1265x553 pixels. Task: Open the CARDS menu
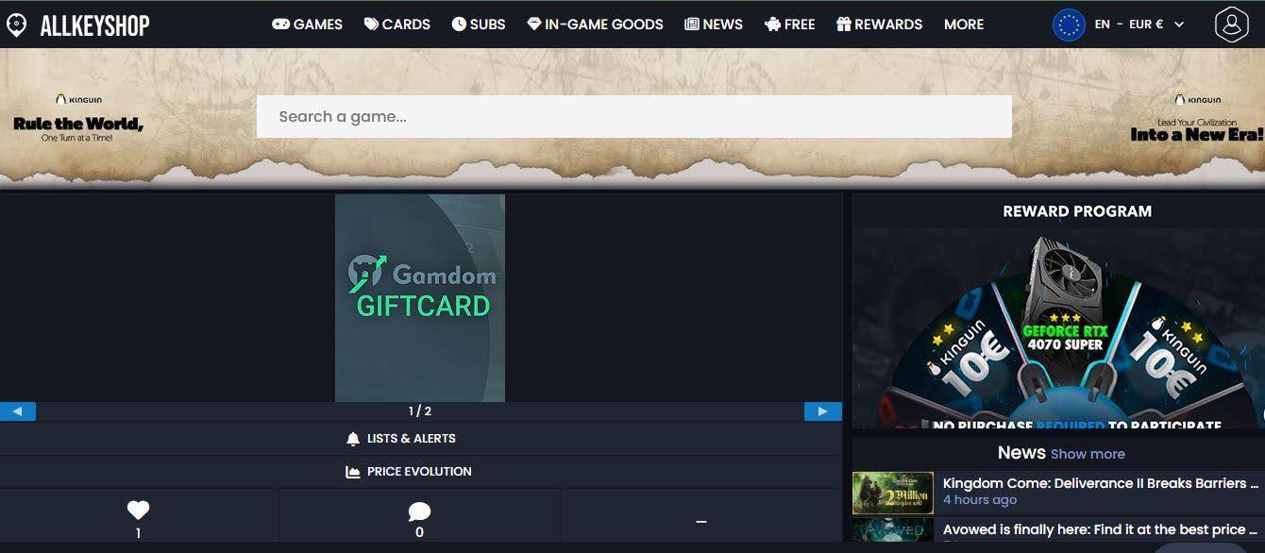tap(396, 25)
